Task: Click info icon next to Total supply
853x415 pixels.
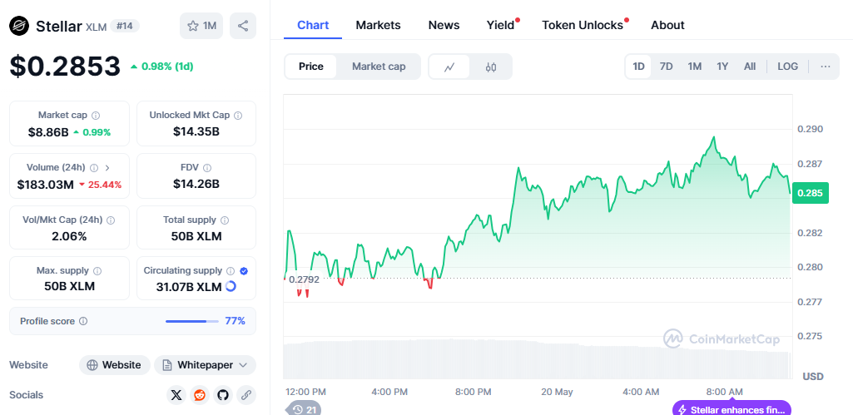Action: coord(225,220)
